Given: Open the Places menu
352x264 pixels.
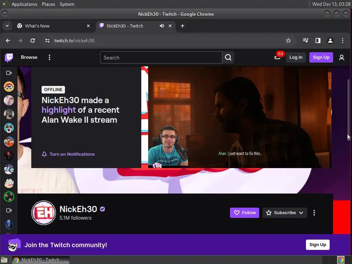Looking at the screenshot, I should click(48, 4).
